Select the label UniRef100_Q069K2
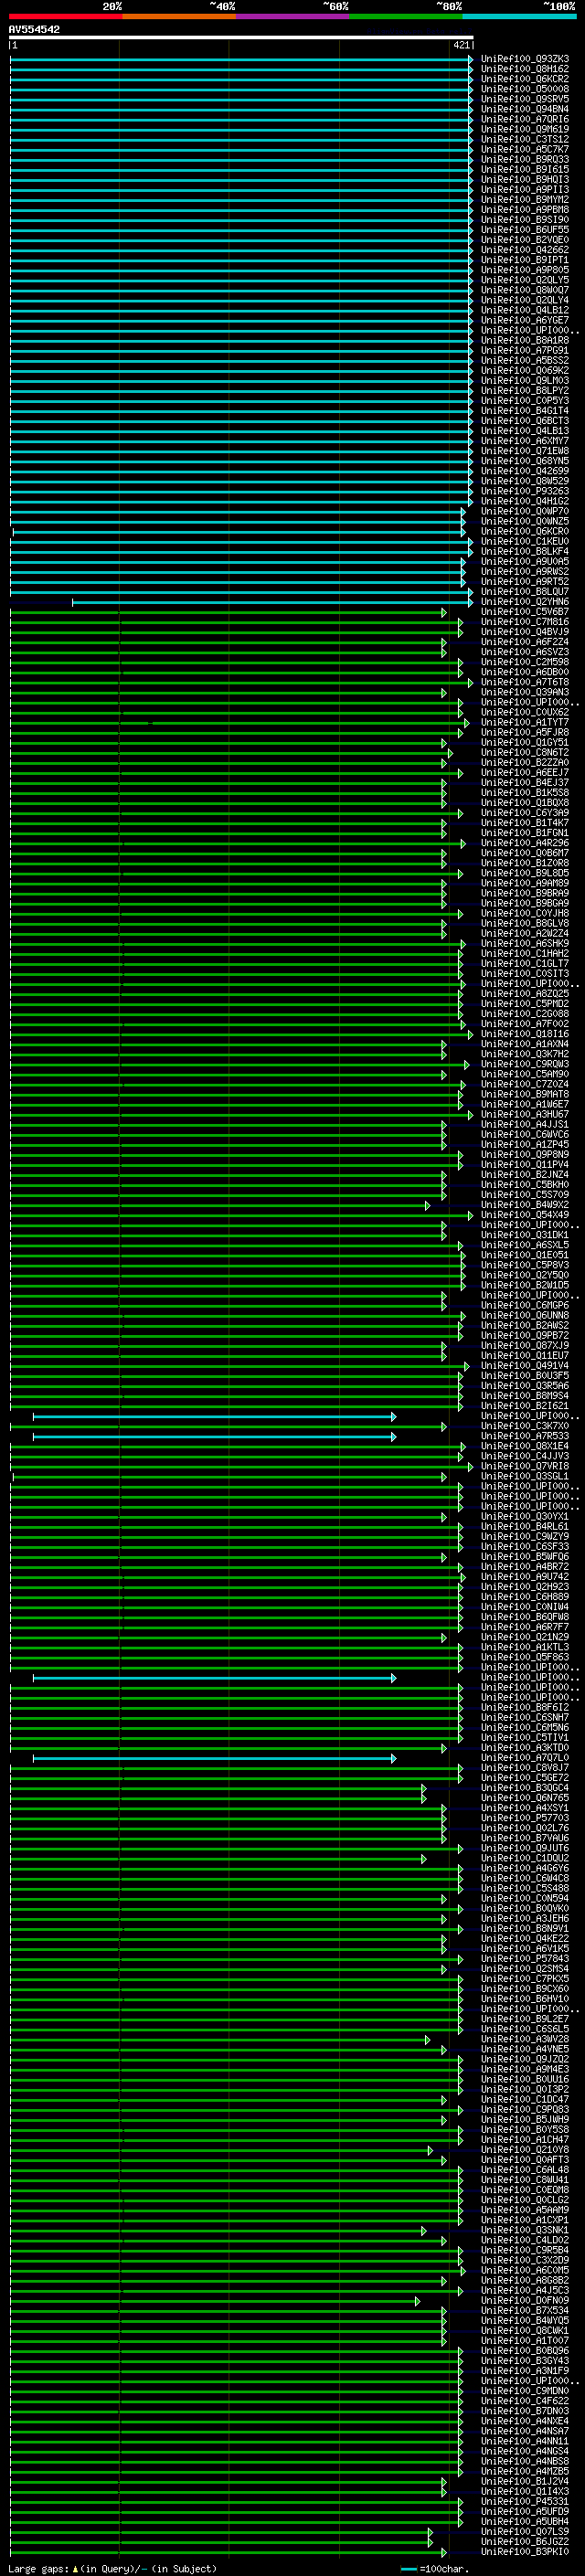585x2576 pixels. 525,370
